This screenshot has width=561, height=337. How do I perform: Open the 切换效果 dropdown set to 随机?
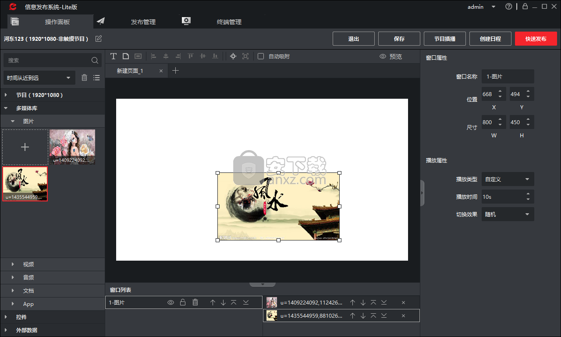pos(508,214)
